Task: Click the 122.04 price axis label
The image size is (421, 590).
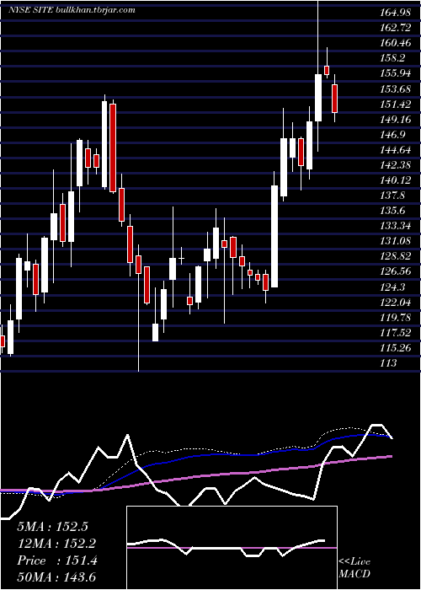Action: click(396, 302)
